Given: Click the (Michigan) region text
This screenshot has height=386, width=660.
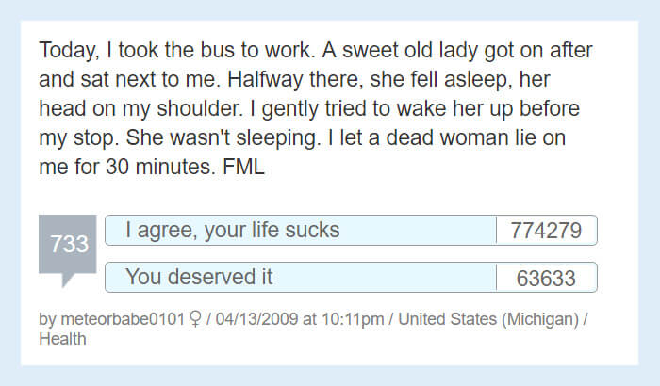Looking at the screenshot, I should click(x=540, y=319).
